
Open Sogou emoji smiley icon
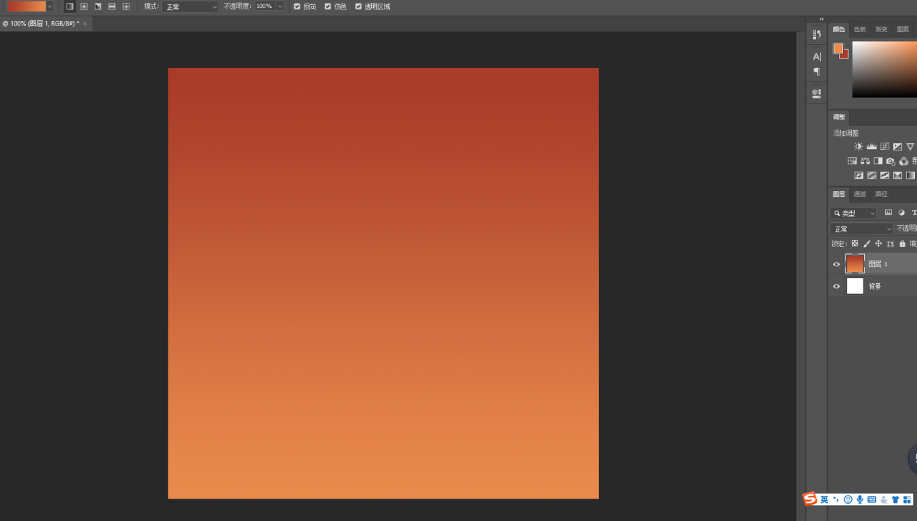pos(848,499)
